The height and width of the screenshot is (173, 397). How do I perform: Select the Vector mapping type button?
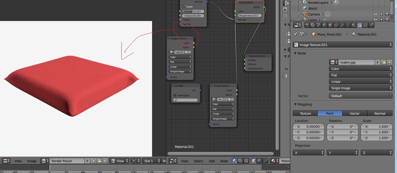pos(355,113)
